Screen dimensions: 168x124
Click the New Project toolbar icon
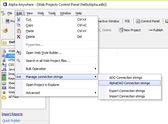pos(121,30)
